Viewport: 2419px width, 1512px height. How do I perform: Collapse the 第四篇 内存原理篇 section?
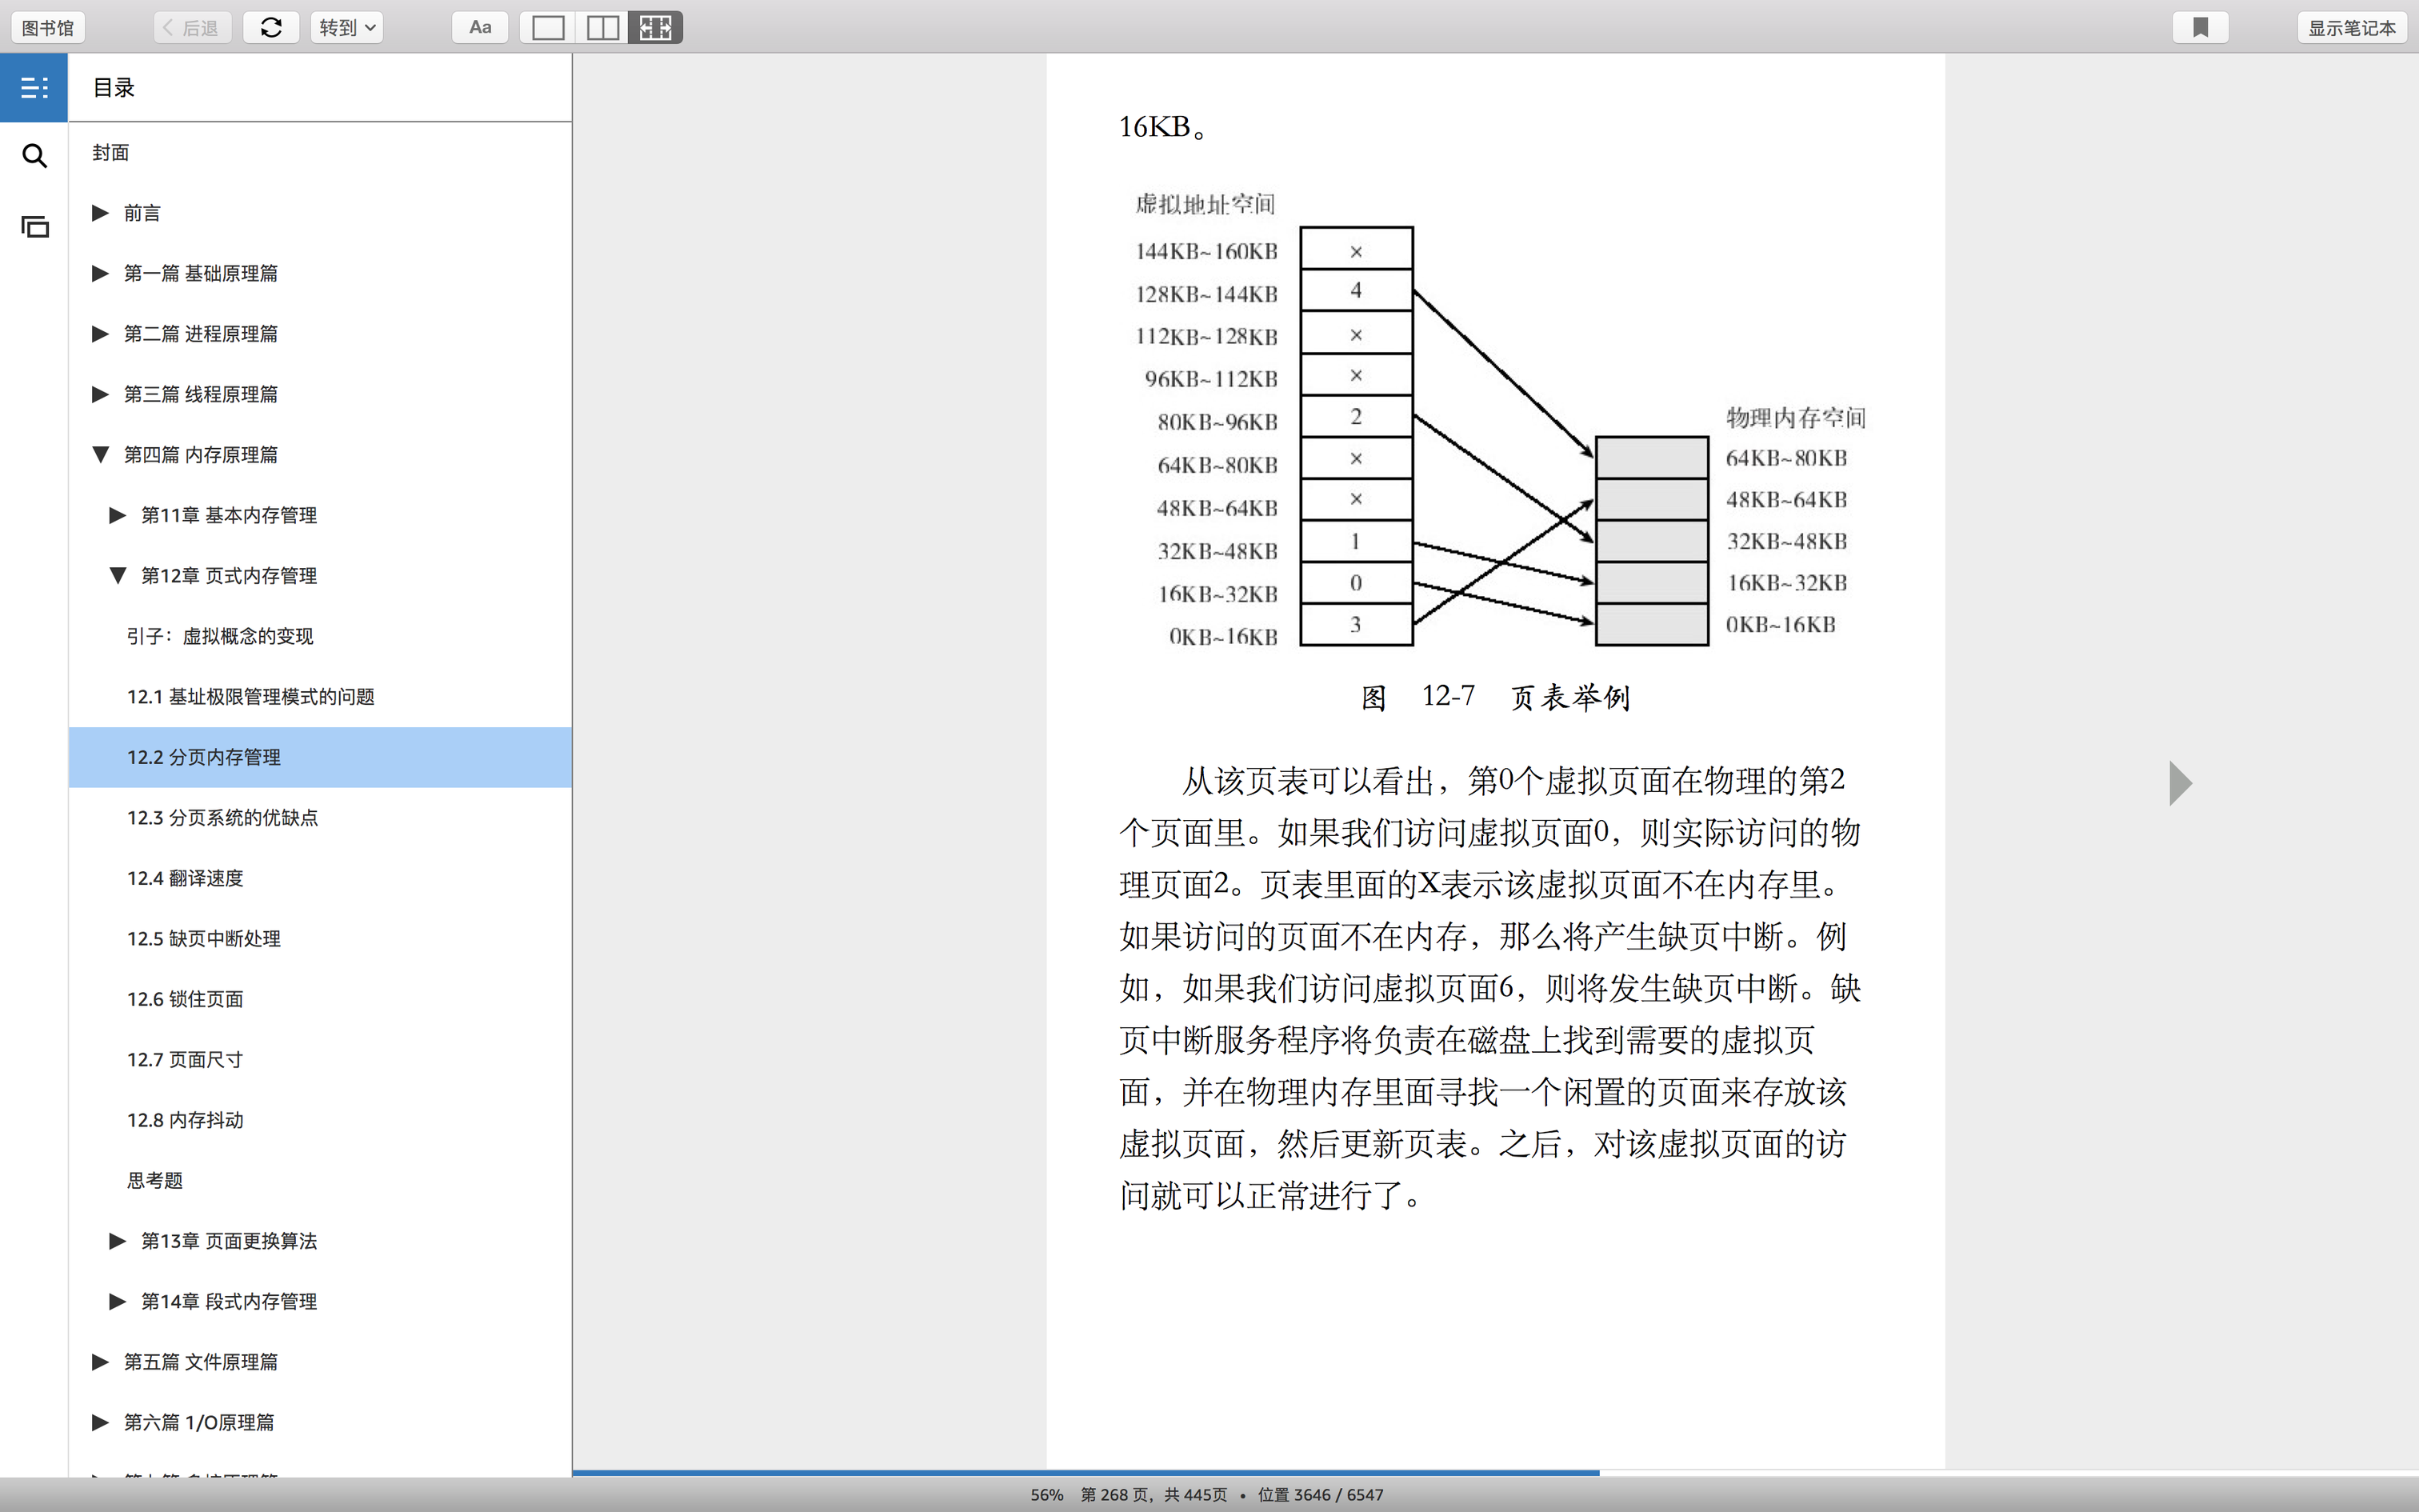click(x=100, y=455)
